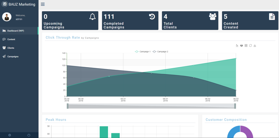Open the chart data view grid icon

[x=246, y=46]
